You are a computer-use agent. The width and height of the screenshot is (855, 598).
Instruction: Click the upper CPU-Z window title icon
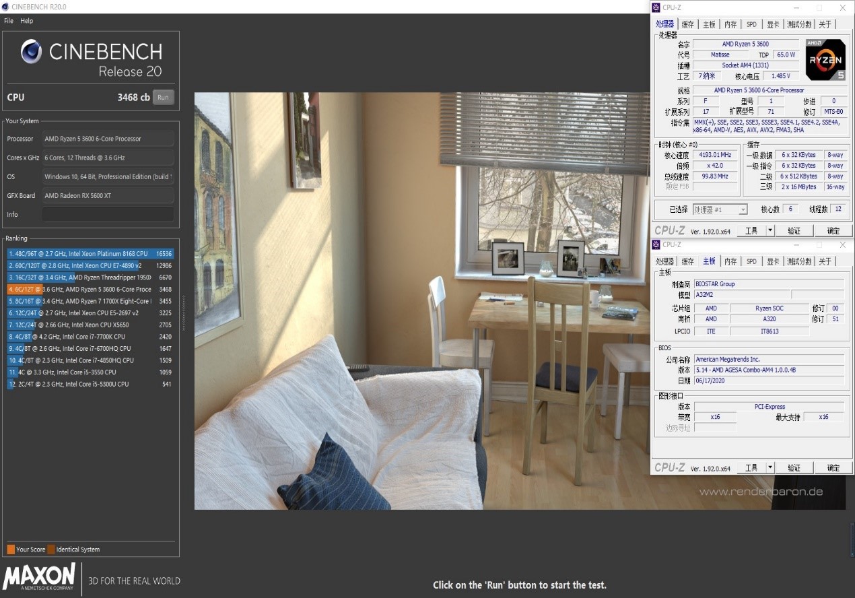[x=656, y=7]
